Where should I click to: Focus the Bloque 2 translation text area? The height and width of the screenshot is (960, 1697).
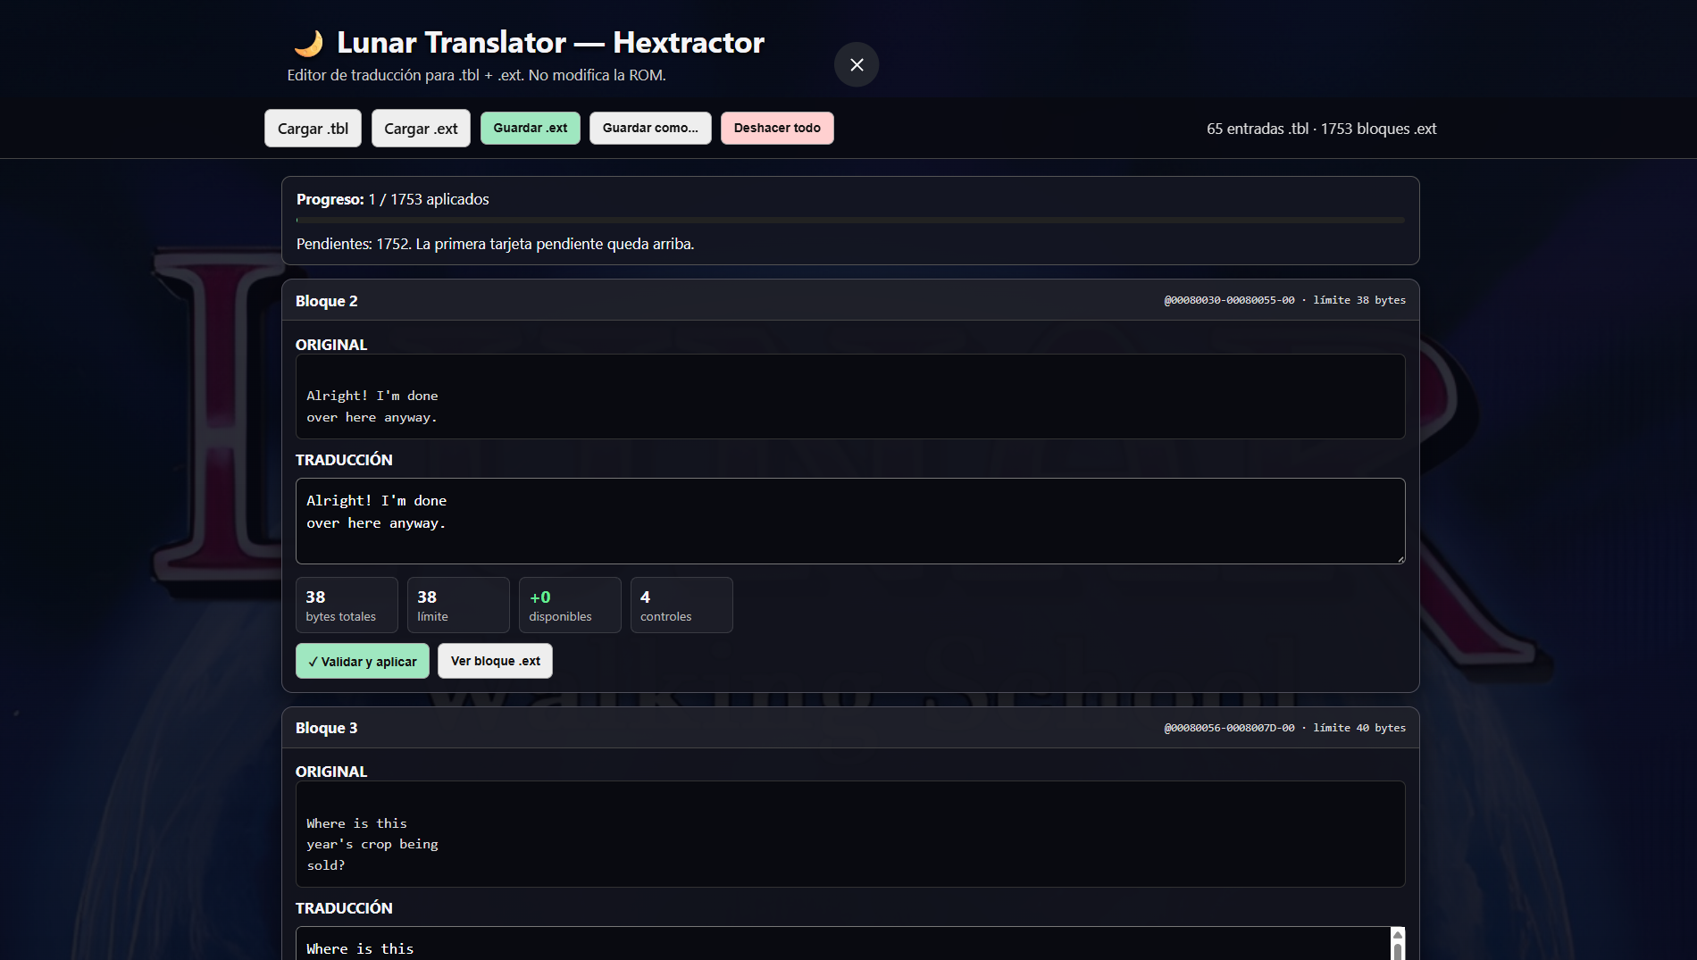[x=850, y=521]
